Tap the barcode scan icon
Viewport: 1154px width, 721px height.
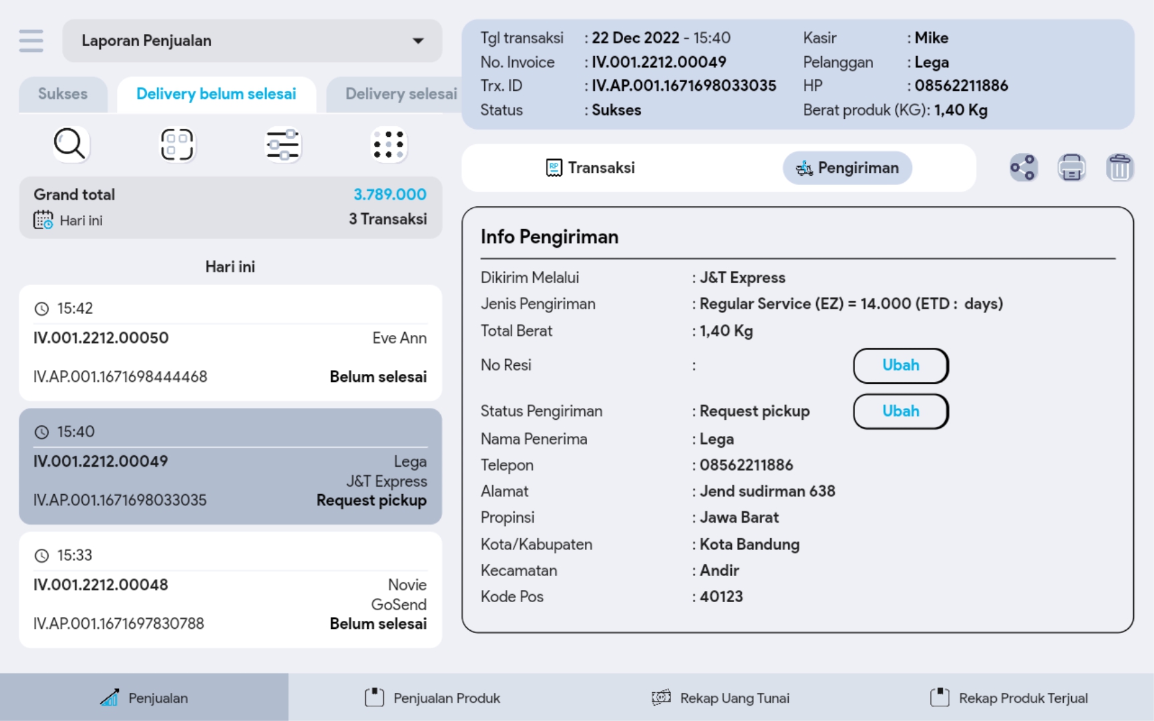177,144
